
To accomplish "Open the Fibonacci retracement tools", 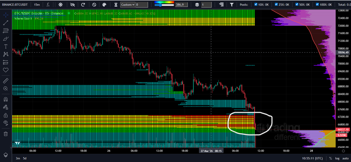I will pyautogui.click(x=6, y=30).
